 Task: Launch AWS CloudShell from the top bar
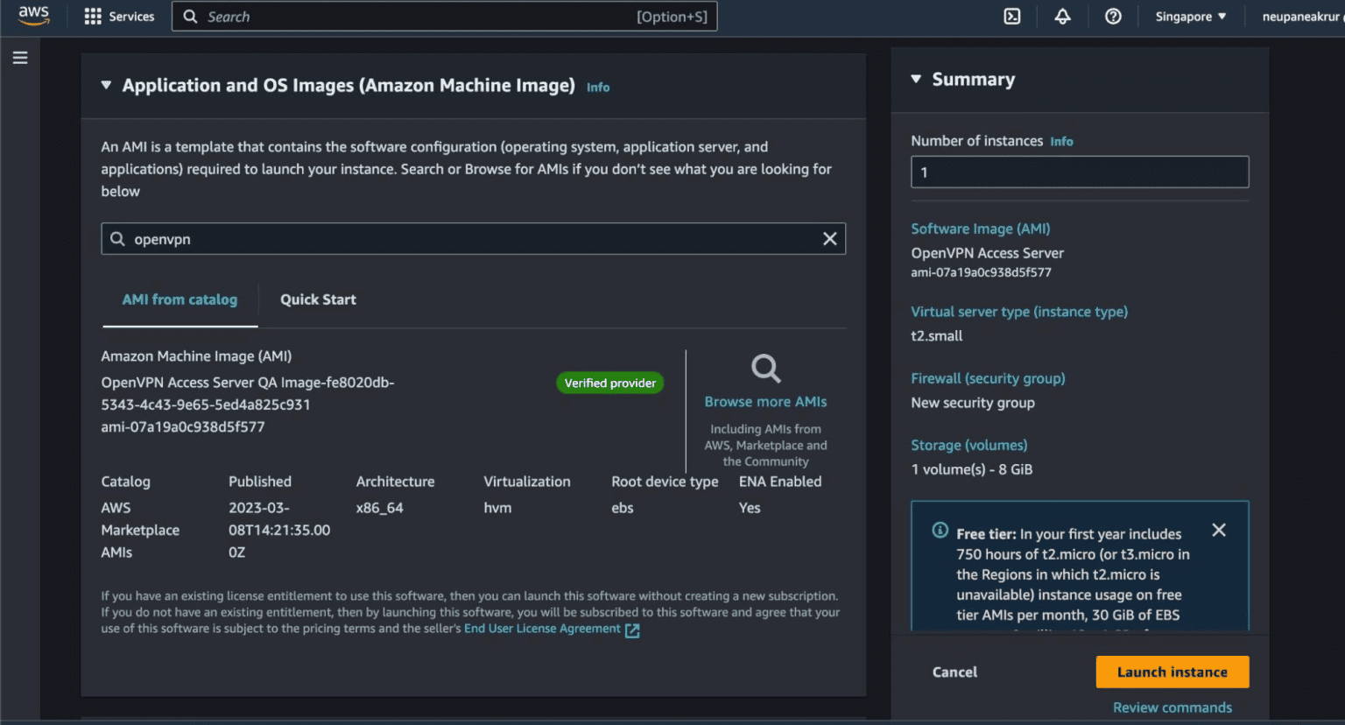[x=1011, y=16]
